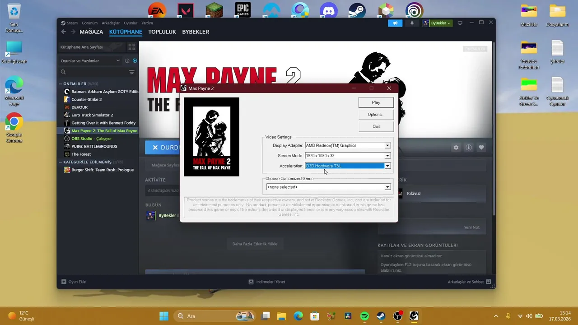Click the Steam announcements megaphone icon

395,23
